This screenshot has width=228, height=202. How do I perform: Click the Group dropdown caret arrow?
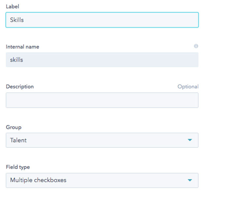[x=190, y=140]
